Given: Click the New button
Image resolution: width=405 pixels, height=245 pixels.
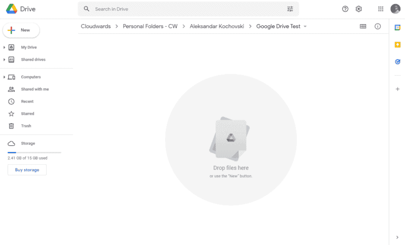Looking at the screenshot, I should pos(21,30).
